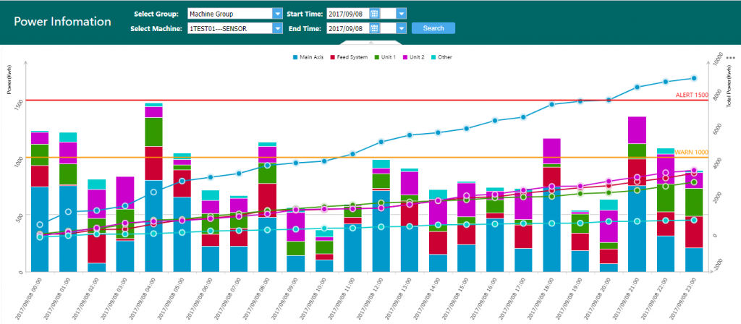Click Main Axis line point at 21:00
The height and width of the screenshot is (324, 741).
pos(637,87)
